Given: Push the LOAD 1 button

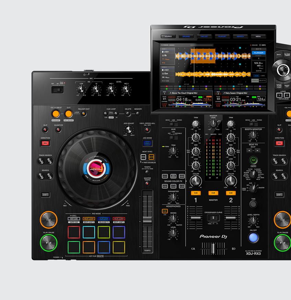Looking at the screenshot, I should [x=279, y=95].
